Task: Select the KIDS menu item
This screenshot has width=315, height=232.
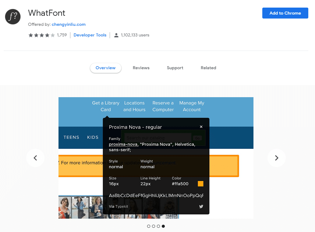Action: pos(93,137)
